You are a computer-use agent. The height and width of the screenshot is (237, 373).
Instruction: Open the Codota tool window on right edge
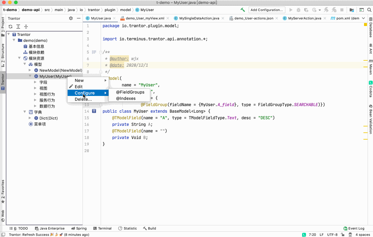click(x=371, y=89)
